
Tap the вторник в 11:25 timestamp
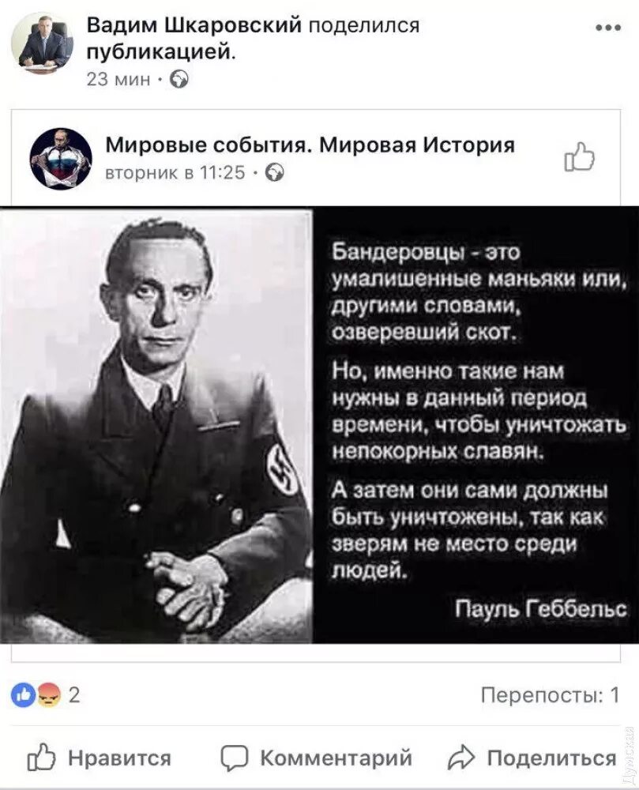coord(175,173)
